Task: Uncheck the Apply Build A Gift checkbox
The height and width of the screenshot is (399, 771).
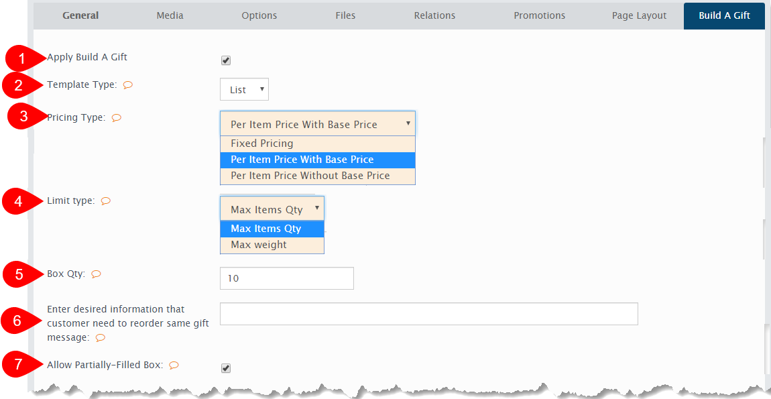Action: pos(226,61)
